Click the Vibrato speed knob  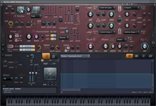pos(58,47)
